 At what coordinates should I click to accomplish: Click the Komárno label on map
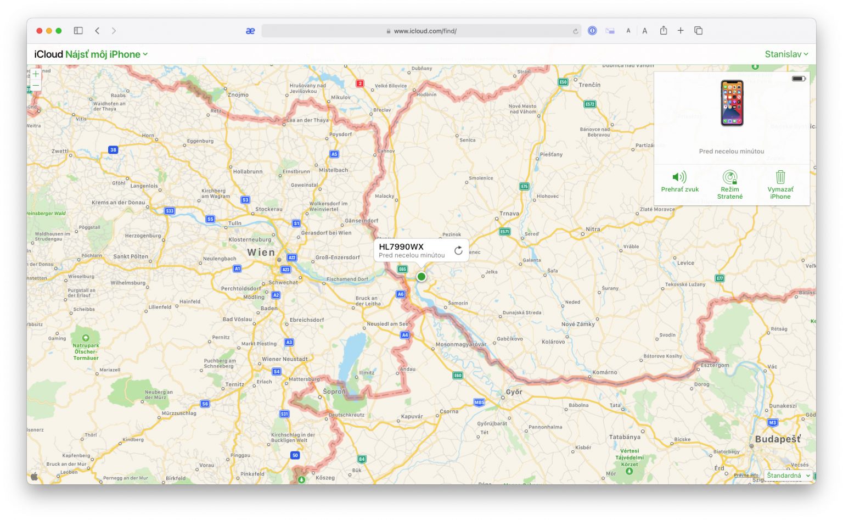pyautogui.click(x=605, y=372)
